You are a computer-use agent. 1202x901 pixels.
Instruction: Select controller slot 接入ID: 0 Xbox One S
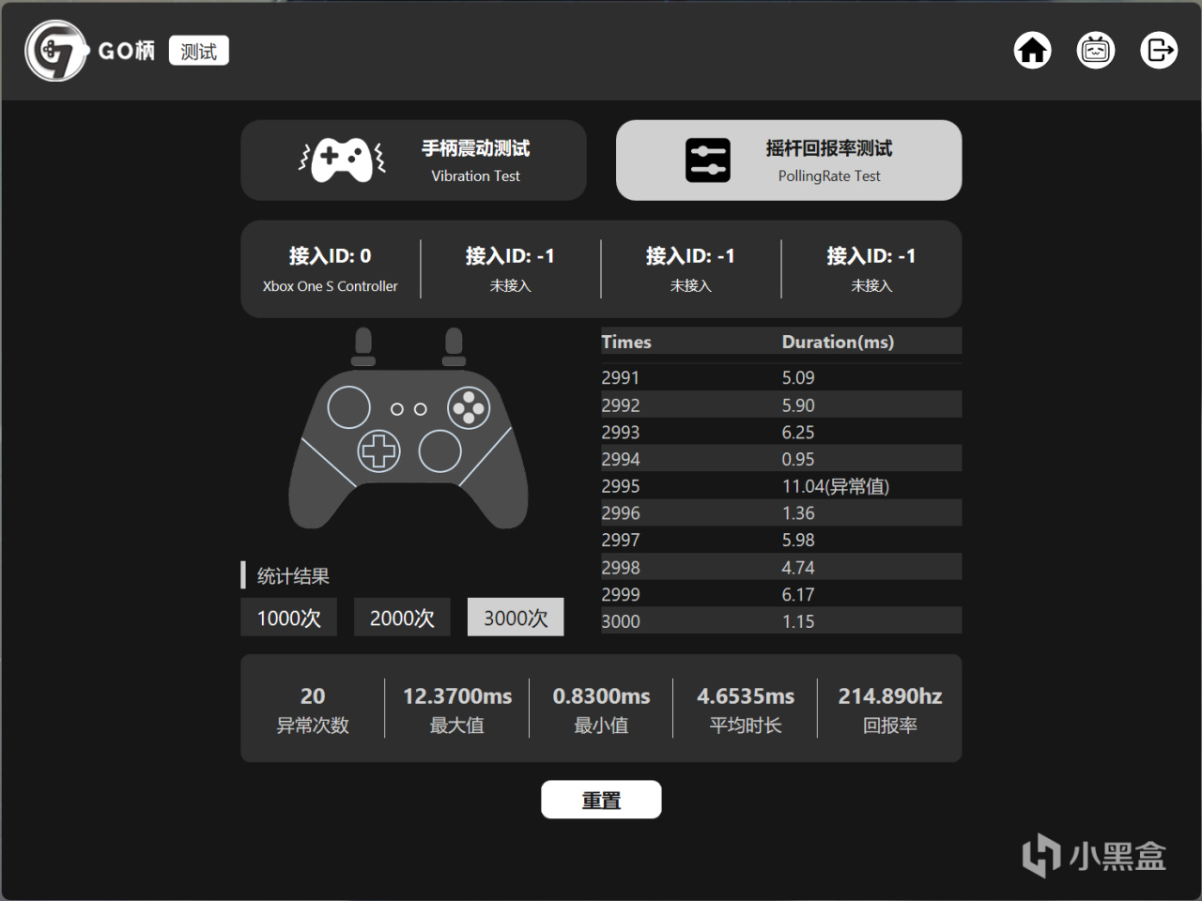(331, 269)
